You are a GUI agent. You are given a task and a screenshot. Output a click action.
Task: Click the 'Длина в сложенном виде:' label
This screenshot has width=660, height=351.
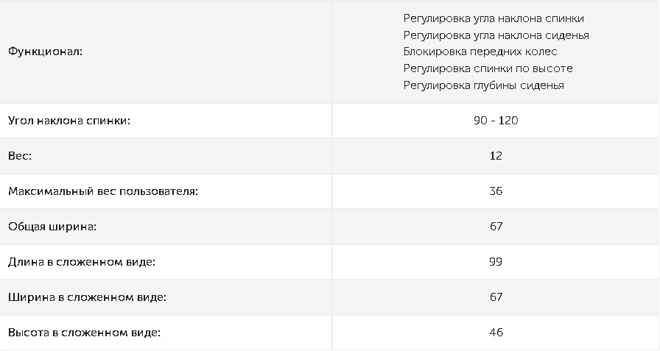pyautogui.click(x=82, y=262)
